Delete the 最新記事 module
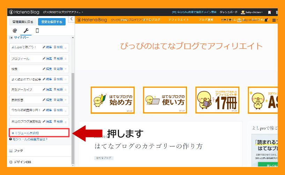The image size is (285, 175). click(x=58, y=100)
